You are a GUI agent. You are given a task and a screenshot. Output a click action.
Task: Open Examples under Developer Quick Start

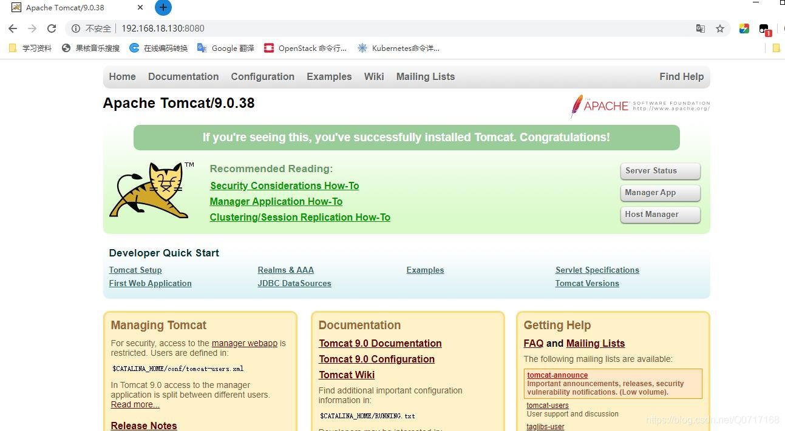pos(425,270)
